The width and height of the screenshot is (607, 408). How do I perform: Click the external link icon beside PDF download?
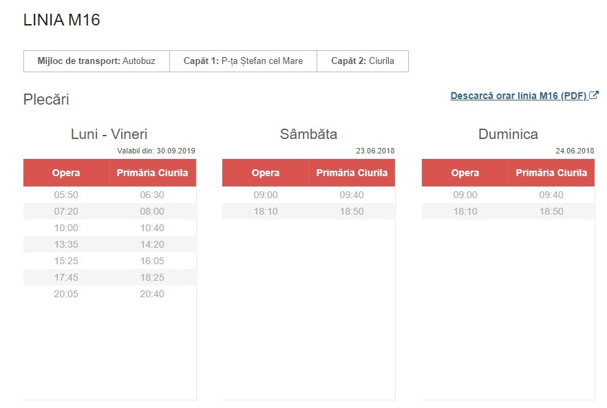click(x=595, y=96)
